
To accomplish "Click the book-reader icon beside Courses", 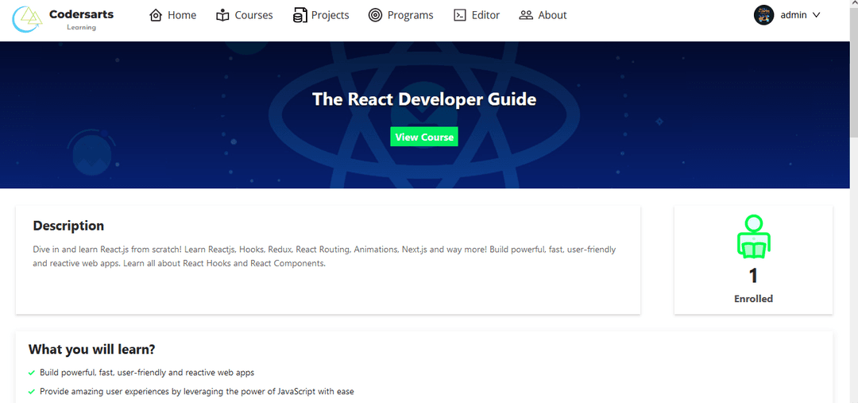I will [x=222, y=15].
